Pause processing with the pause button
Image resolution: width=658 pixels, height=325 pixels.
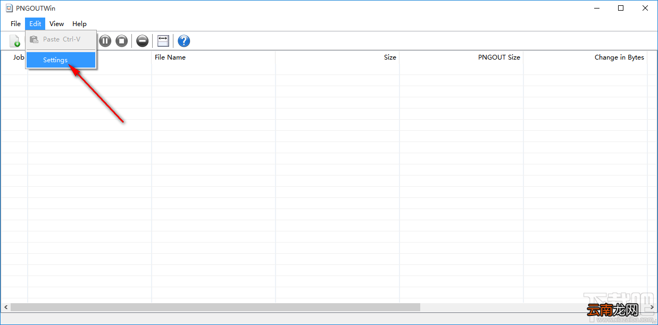(105, 41)
